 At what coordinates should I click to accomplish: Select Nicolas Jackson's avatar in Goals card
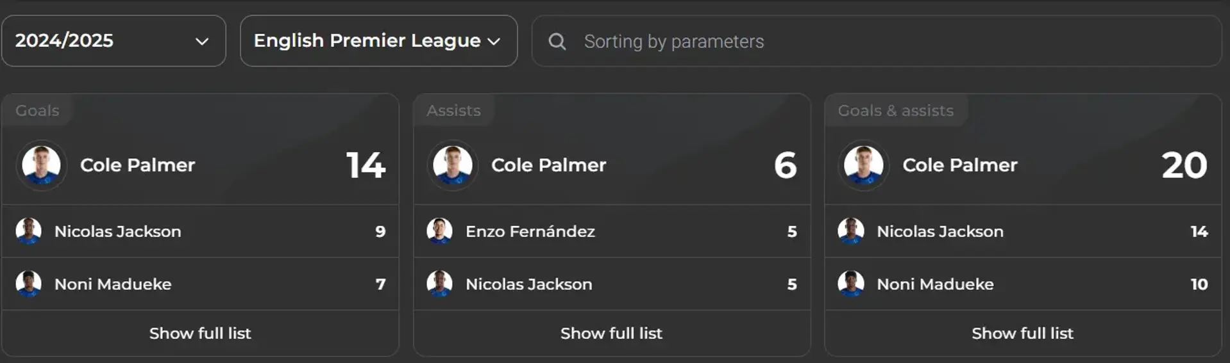point(29,231)
